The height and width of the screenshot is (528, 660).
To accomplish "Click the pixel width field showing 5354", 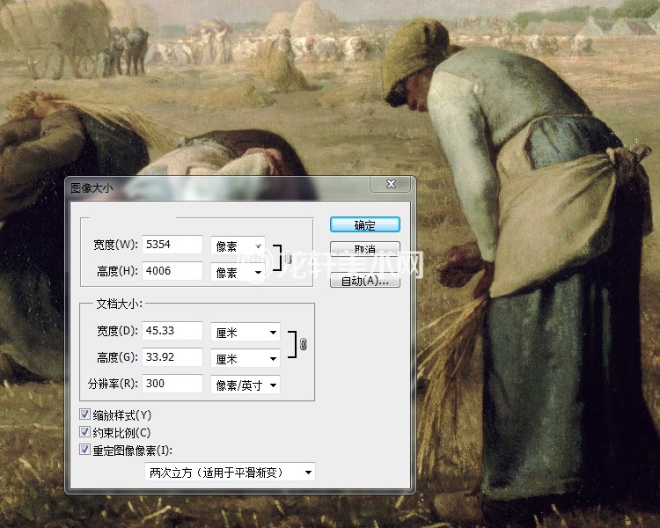I will tap(172, 246).
